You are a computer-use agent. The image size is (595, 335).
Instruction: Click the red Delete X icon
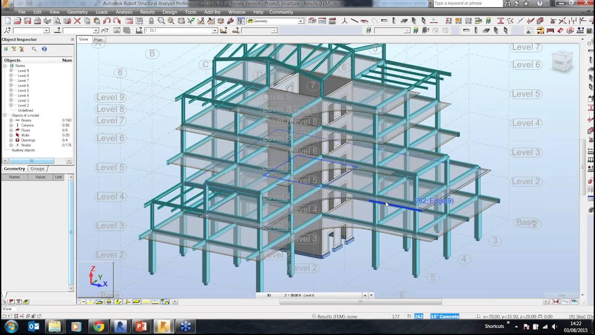click(x=77, y=21)
